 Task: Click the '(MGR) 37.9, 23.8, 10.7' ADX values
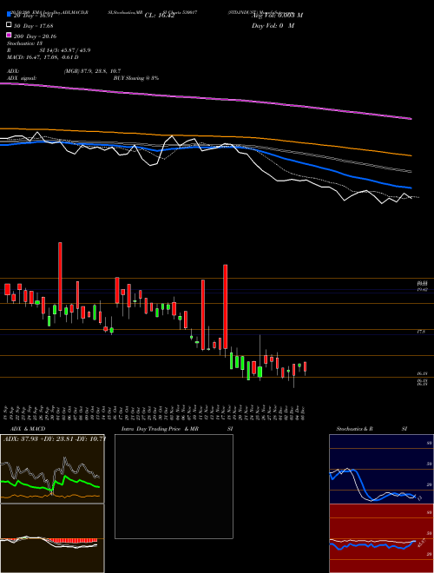click(92, 71)
